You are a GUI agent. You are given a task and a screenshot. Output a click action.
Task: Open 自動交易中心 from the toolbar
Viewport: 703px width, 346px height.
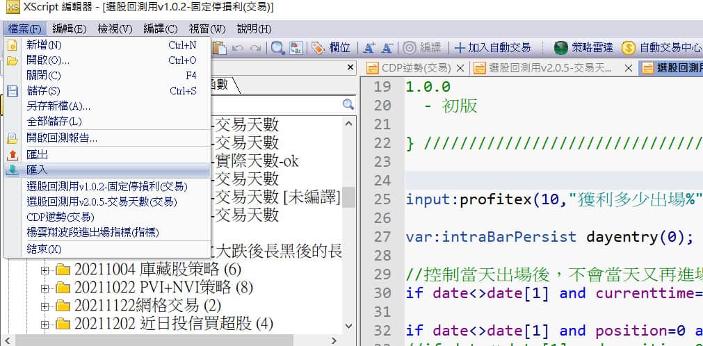pos(661,47)
